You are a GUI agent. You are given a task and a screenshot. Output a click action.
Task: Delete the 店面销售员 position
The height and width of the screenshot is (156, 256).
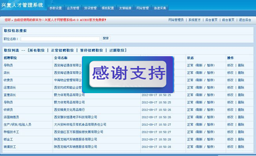point(241,117)
